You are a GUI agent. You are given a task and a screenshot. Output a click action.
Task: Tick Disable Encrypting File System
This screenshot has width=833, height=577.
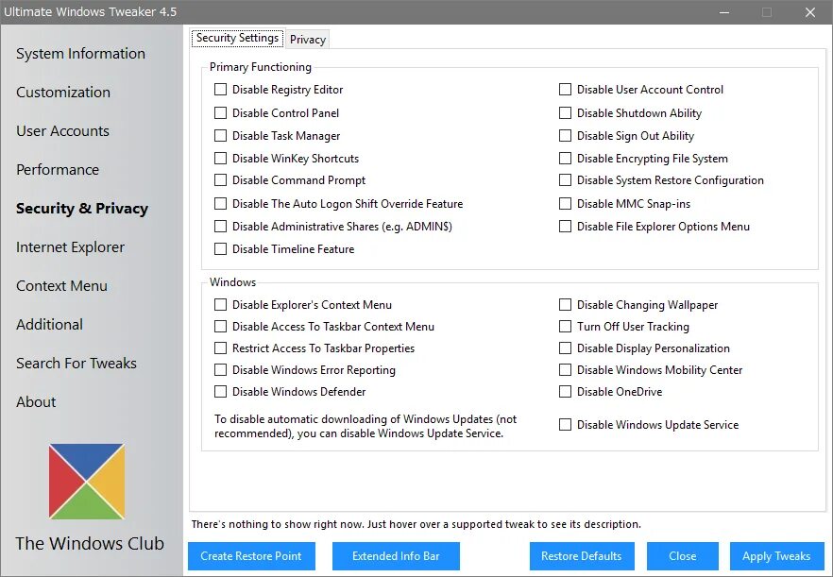(565, 159)
